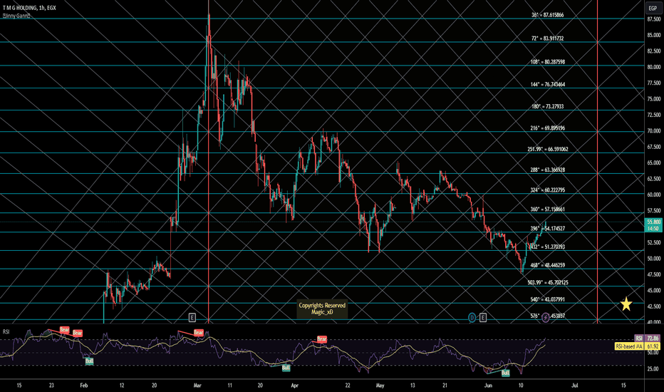
Task: Click 87.500 on the price axis
Action: coord(653,19)
